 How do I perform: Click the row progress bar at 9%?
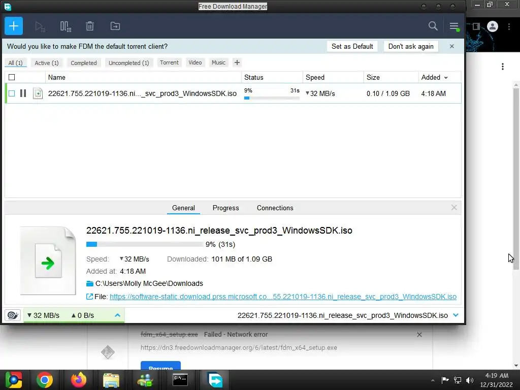[x=272, y=98]
